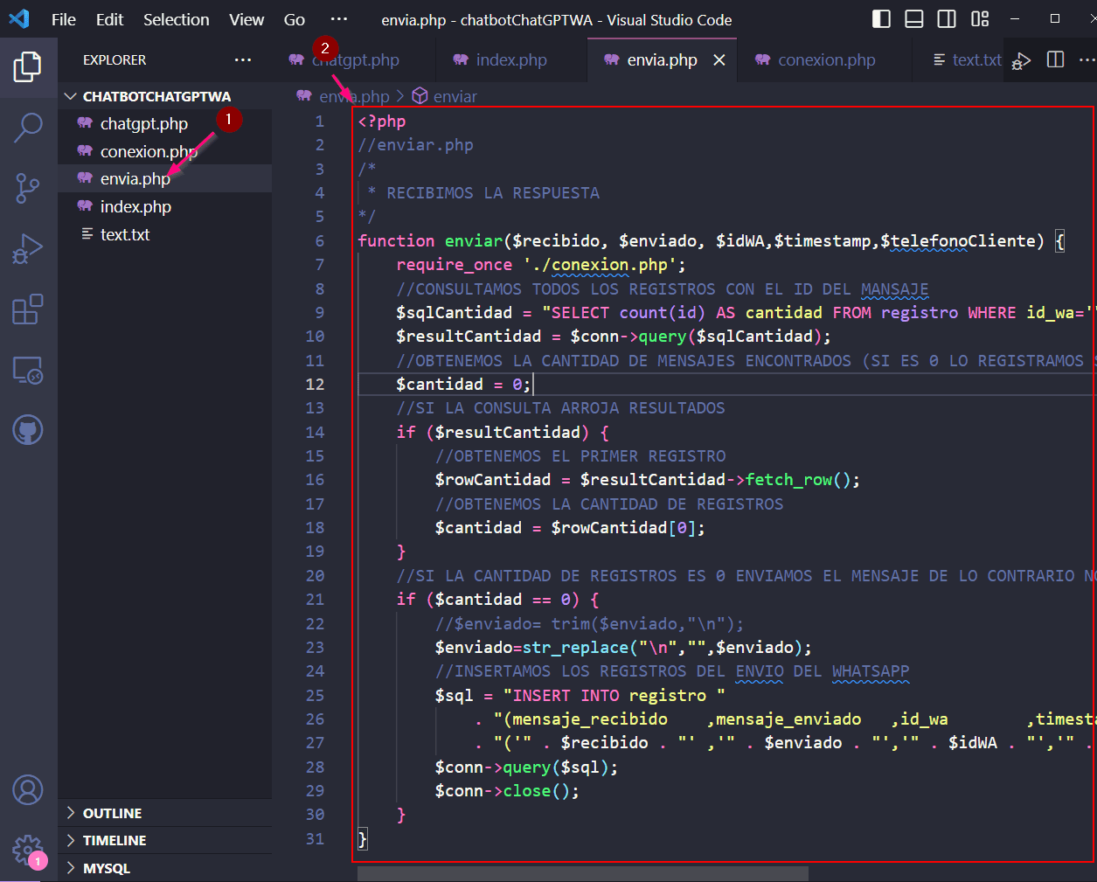1097x882 pixels.
Task: Split the editor with the split icon
Action: [x=1055, y=59]
